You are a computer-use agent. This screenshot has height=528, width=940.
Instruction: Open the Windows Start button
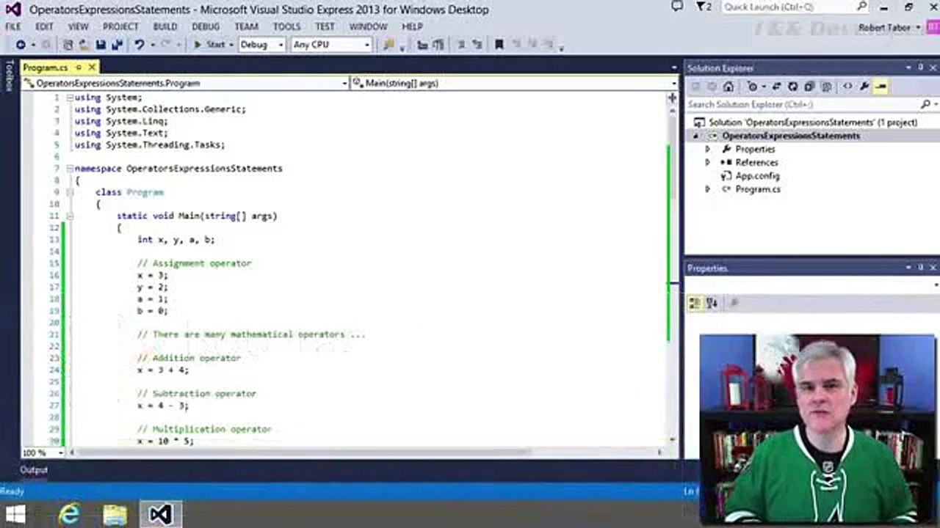tap(15, 514)
